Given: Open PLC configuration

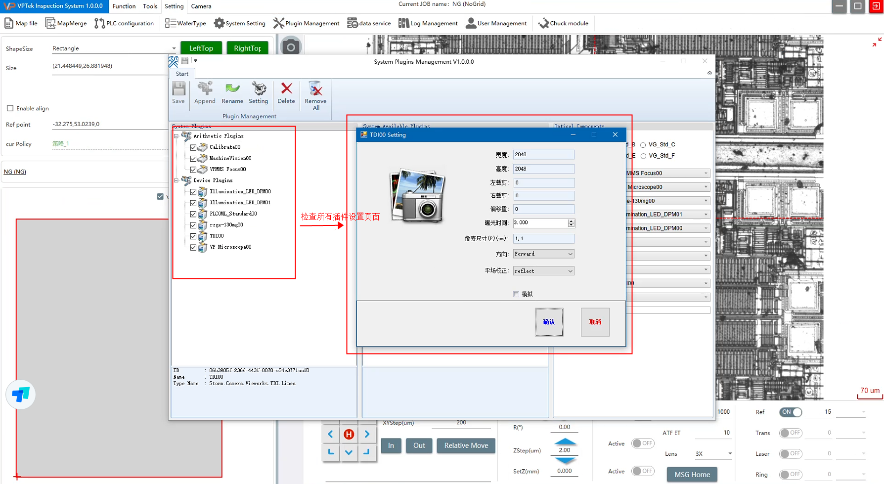Looking at the screenshot, I should pyautogui.click(x=124, y=23).
